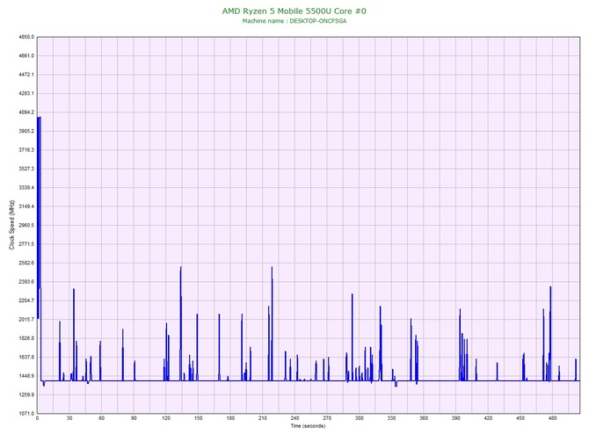The image size is (589, 441).
Task: Click the 330 seconds x-axis tick
Action: click(x=391, y=418)
